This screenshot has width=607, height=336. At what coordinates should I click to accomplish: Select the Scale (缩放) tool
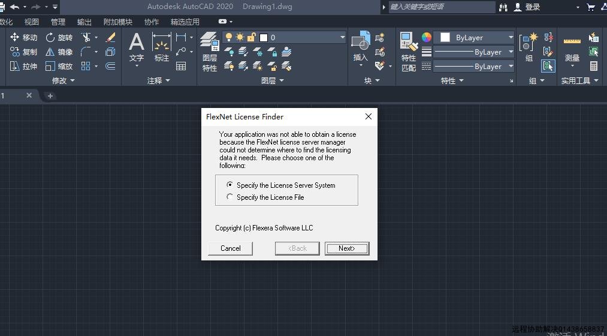point(59,66)
